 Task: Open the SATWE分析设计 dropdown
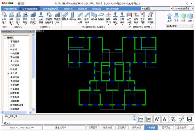point(183,8)
